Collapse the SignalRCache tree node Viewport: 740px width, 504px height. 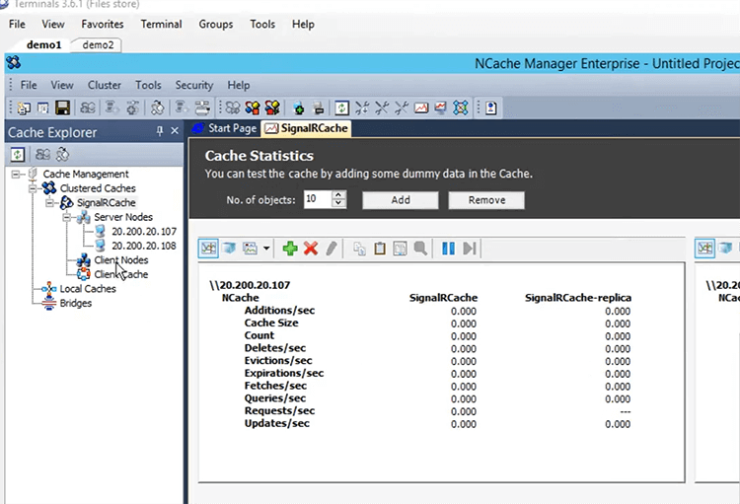(49, 203)
